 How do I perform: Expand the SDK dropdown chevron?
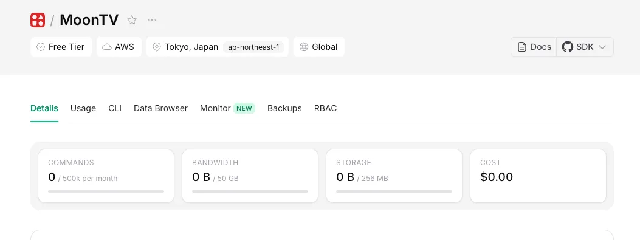tap(602, 47)
